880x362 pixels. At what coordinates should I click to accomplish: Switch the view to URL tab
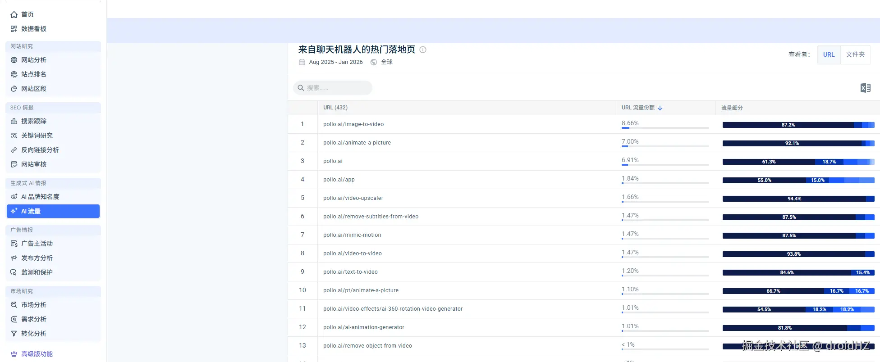829,54
